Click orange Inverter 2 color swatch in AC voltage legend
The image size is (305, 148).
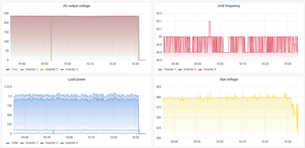[x=42, y=70]
